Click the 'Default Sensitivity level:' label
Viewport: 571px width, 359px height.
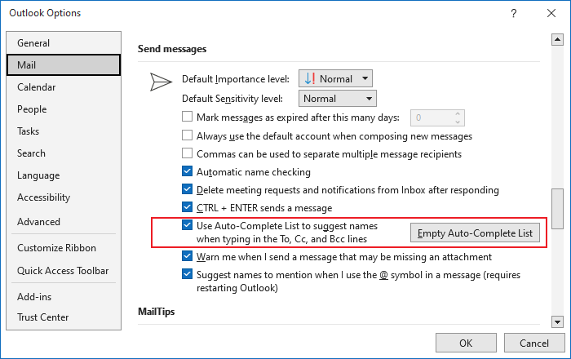click(232, 99)
